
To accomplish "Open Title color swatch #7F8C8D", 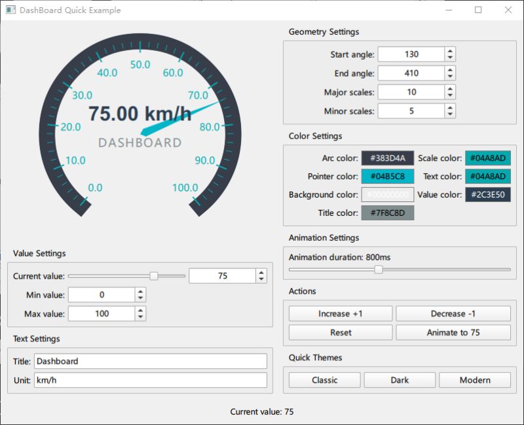I will point(388,213).
